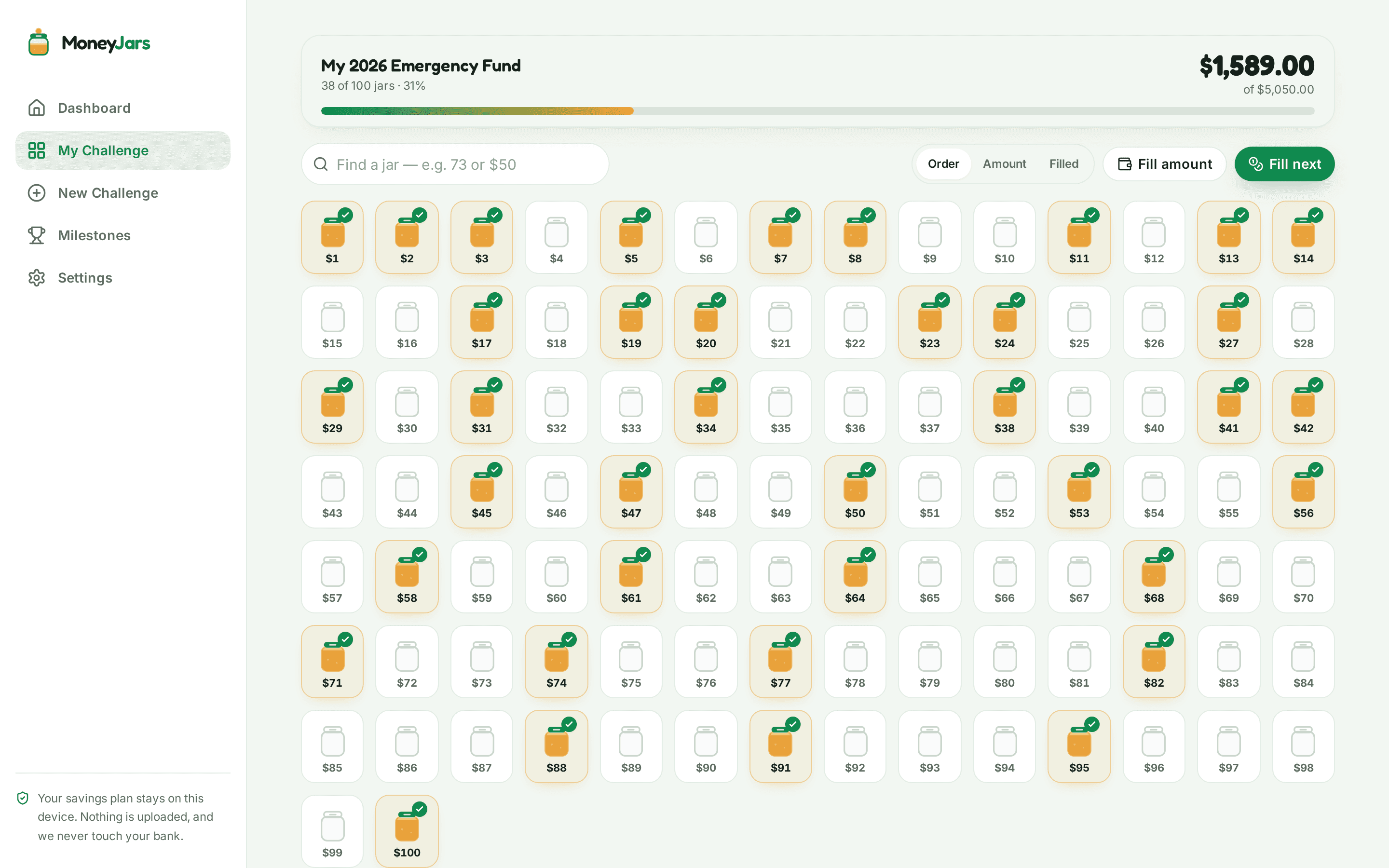This screenshot has height=868, width=1389.
Task: Open the filled $100 jar
Action: 407,831
